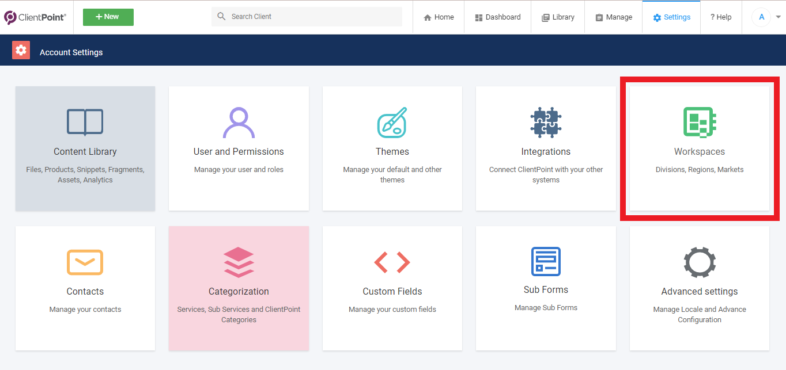This screenshot has height=370, width=786.
Task: Click 'Manage Sub Forms' description
Action: (x=546, y=308)
